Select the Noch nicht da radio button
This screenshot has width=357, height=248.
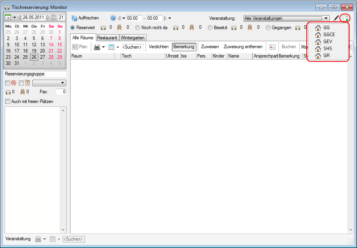[138, 28]
